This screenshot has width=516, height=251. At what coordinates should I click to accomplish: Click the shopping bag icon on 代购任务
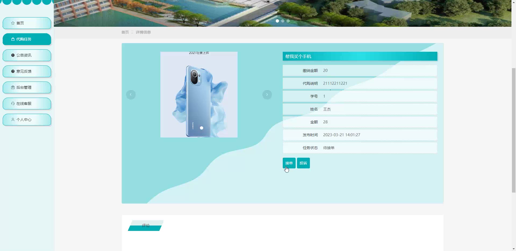point(13,39)
